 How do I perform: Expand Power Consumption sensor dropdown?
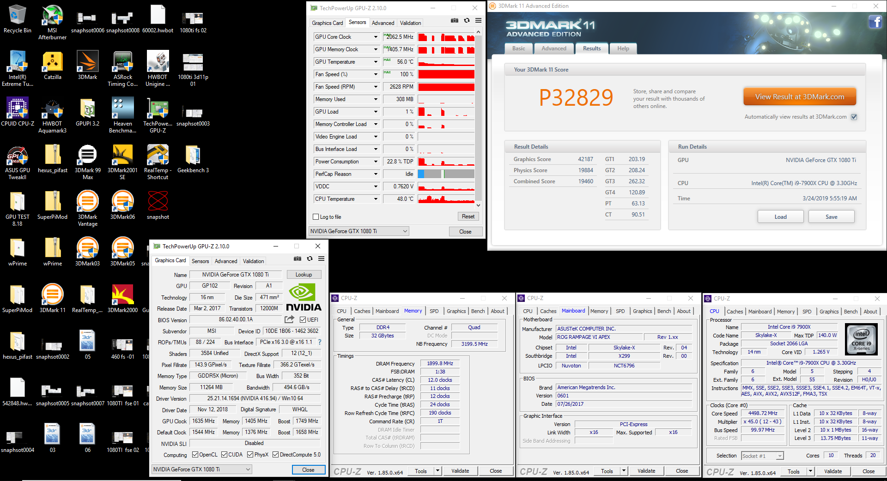coord(376,162)
